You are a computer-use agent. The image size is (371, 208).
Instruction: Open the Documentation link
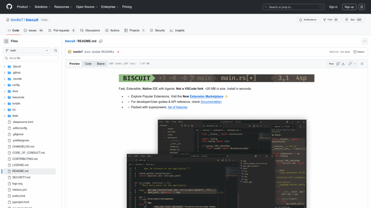[211, 102]
